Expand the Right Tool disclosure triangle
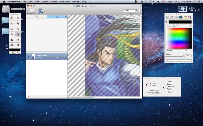The width and height of the screenshot is (203, 126). tap(10, 53)
